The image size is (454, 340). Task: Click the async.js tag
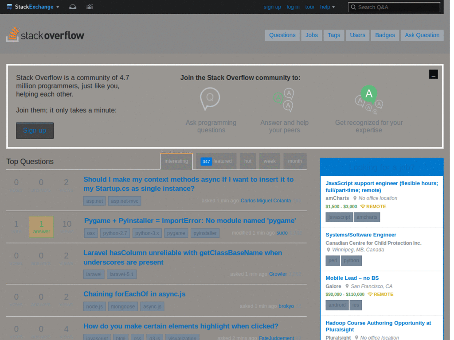[x=153, y=306]
